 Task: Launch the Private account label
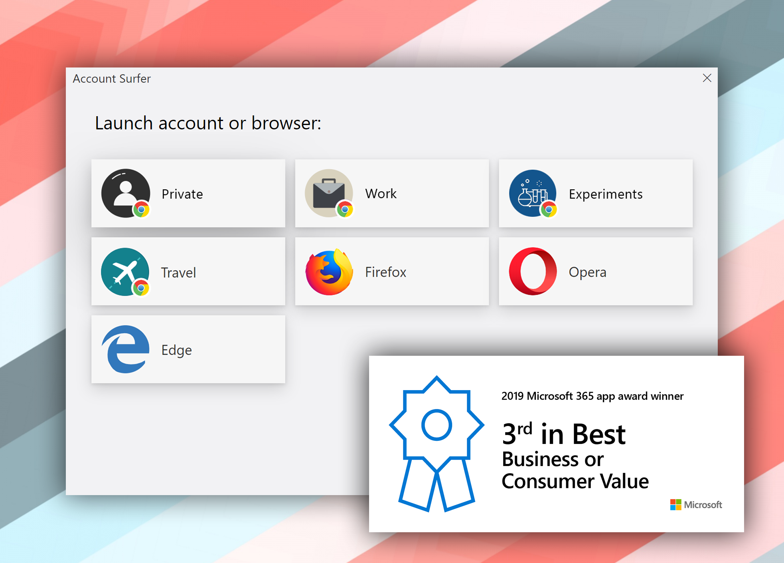point(182,194)
